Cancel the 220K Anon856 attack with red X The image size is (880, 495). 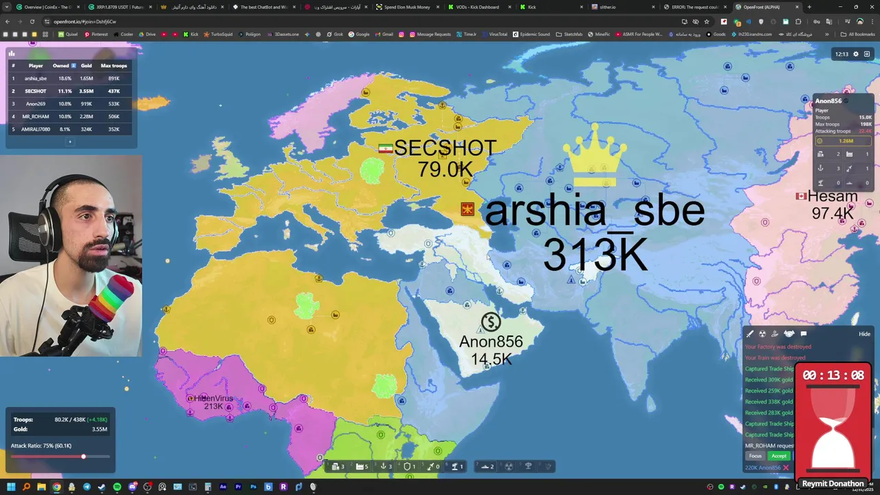tap(786, 468)
